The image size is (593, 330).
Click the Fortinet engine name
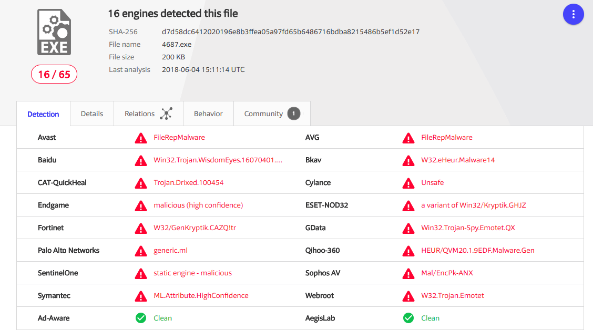(50, 228)
